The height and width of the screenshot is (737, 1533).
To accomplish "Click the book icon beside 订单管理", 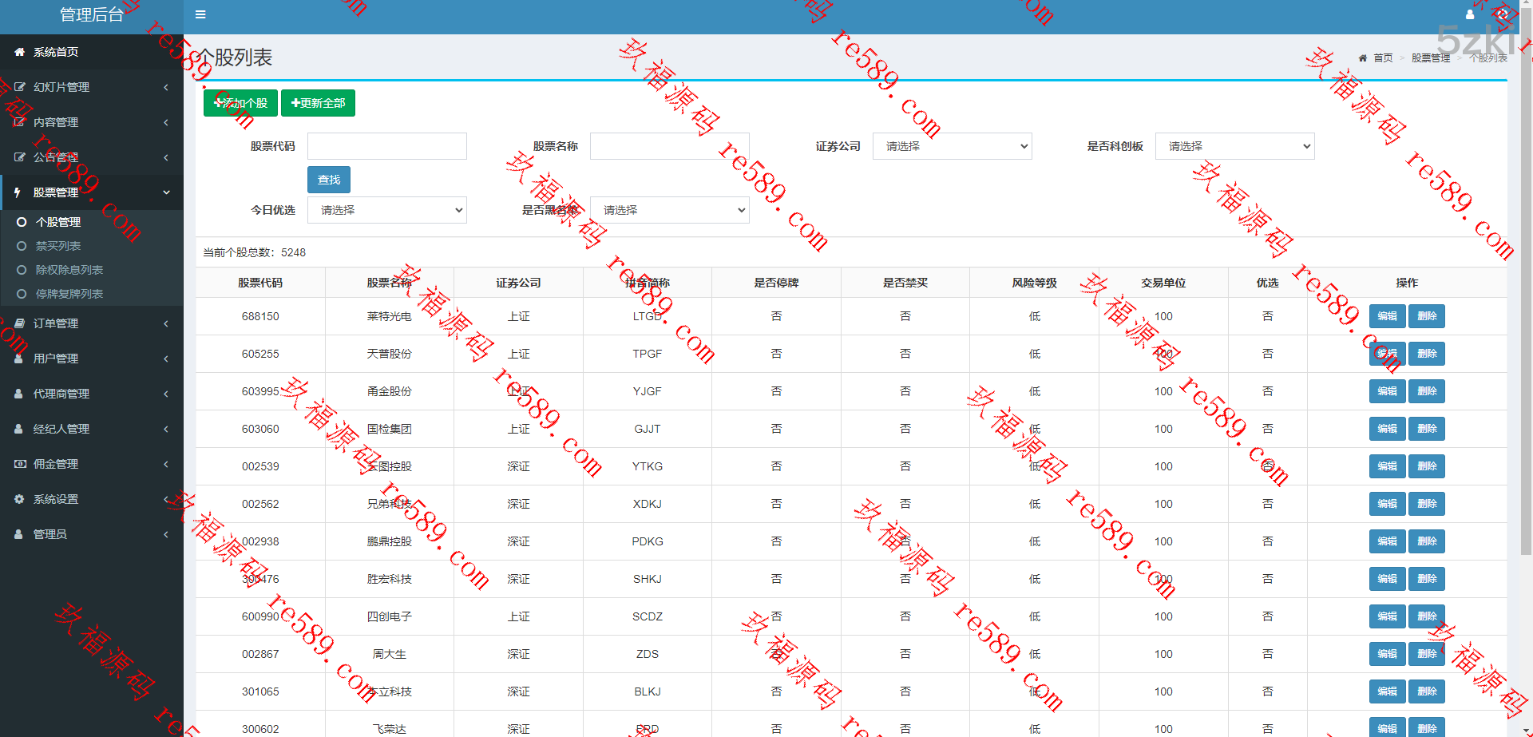I will point(19,323).
